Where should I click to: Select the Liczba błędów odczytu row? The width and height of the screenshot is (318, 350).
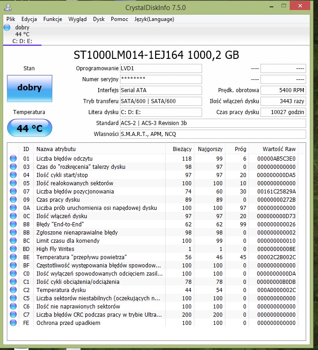click(x=154, y=159)
